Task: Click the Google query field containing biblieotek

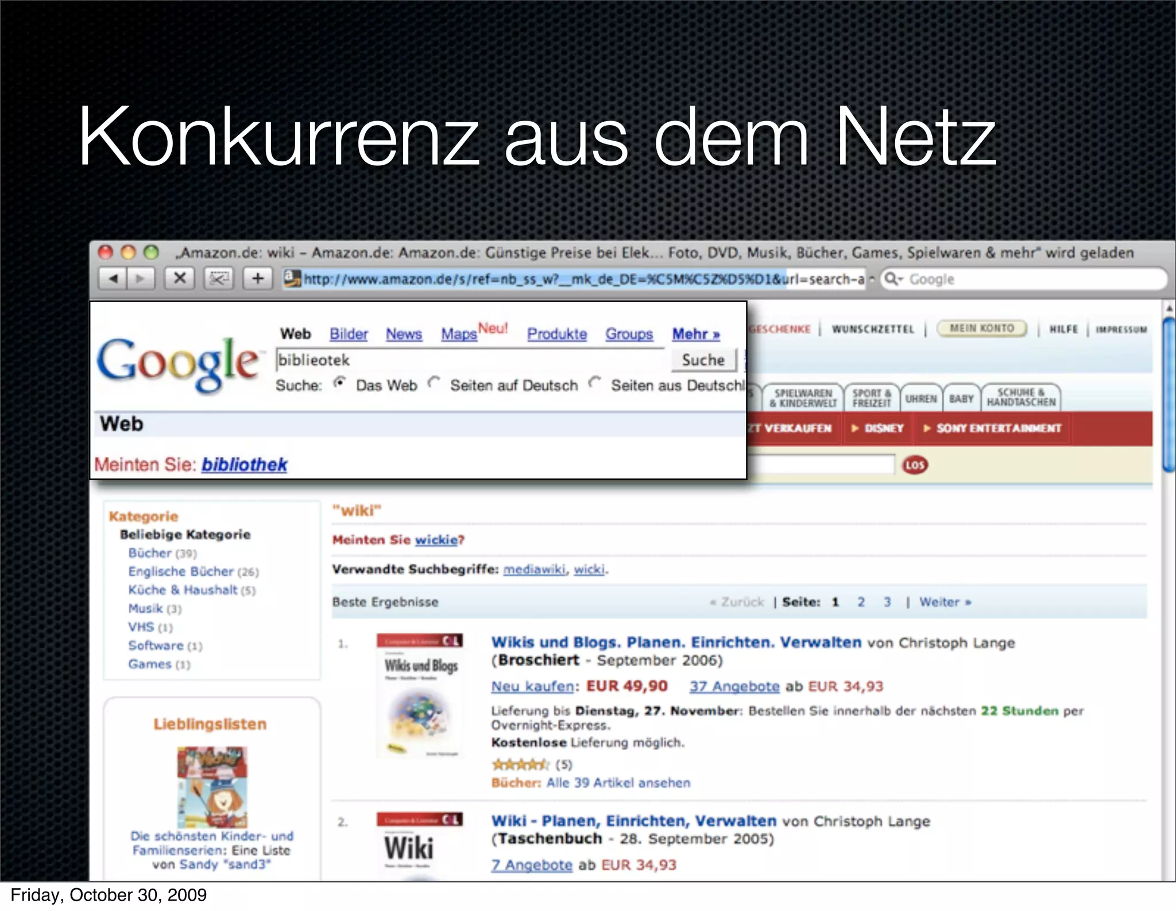Action: 470,360
